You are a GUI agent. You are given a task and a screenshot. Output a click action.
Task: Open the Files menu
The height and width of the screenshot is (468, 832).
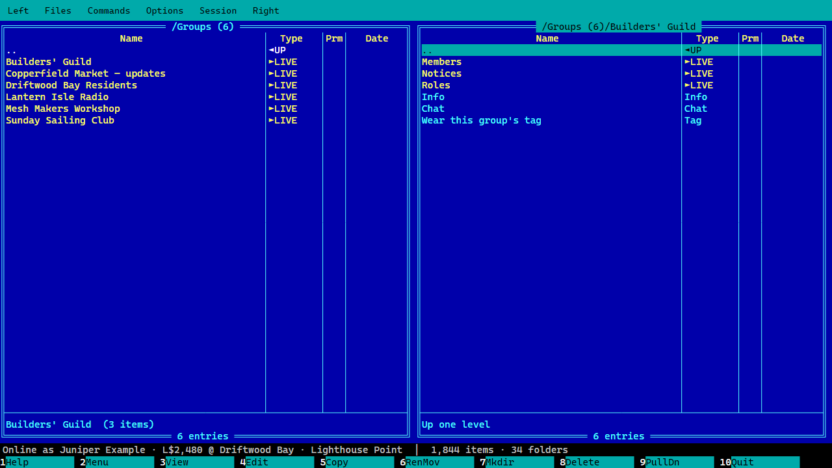click(x=58, y=10)
